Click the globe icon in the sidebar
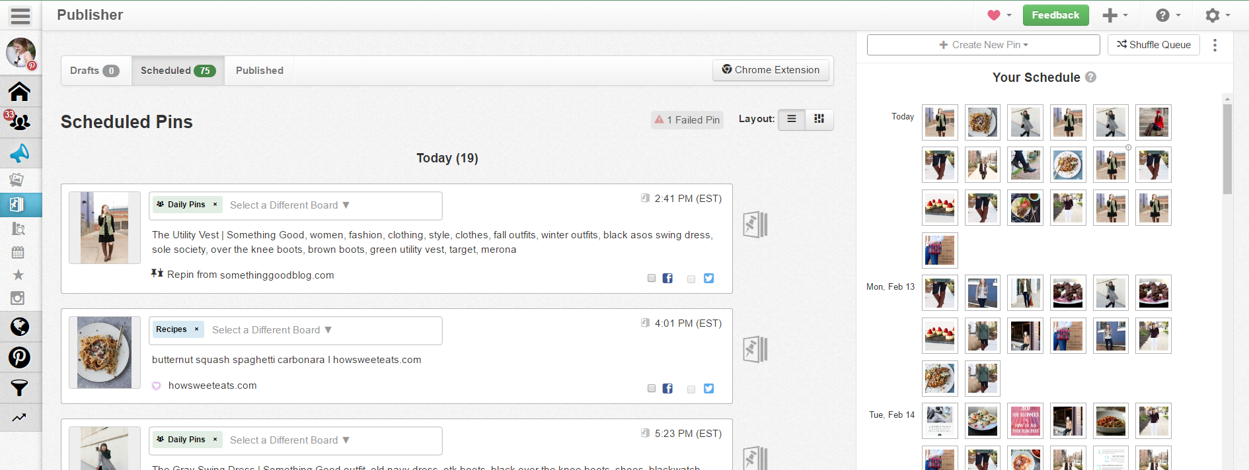This screenshot has height=470, width=1249. [x=20, y=327]
